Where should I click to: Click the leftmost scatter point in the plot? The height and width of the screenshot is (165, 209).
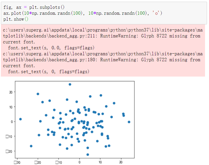coord(21,119)
